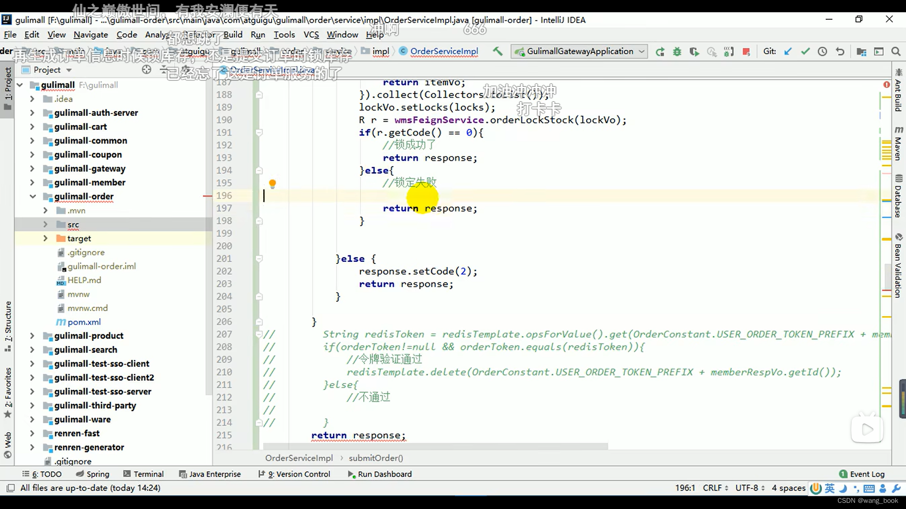Open Search Everywhere magnifier
The width and height of the screenshot is (906, 509).
point(896,51)
